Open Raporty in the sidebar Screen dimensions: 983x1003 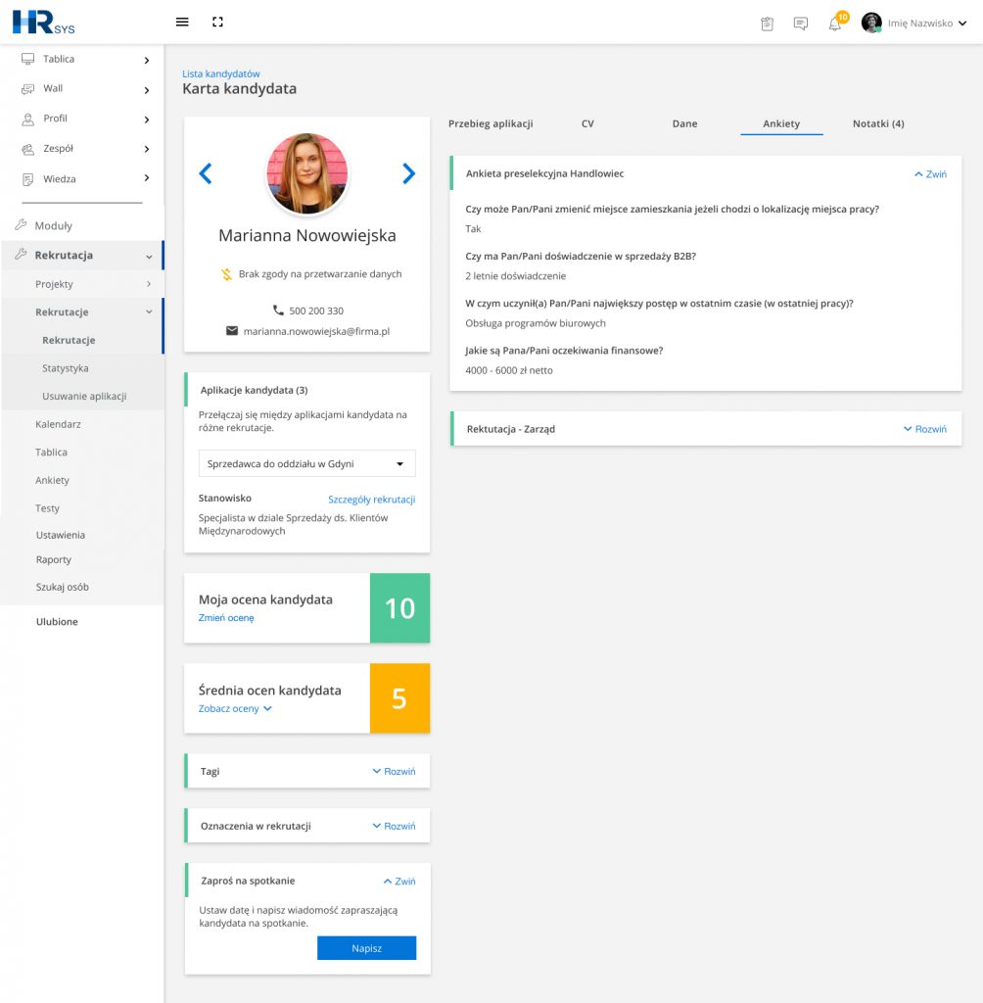(54, 559)
